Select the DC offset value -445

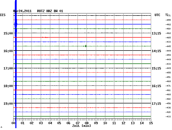[x=168, y=46]
